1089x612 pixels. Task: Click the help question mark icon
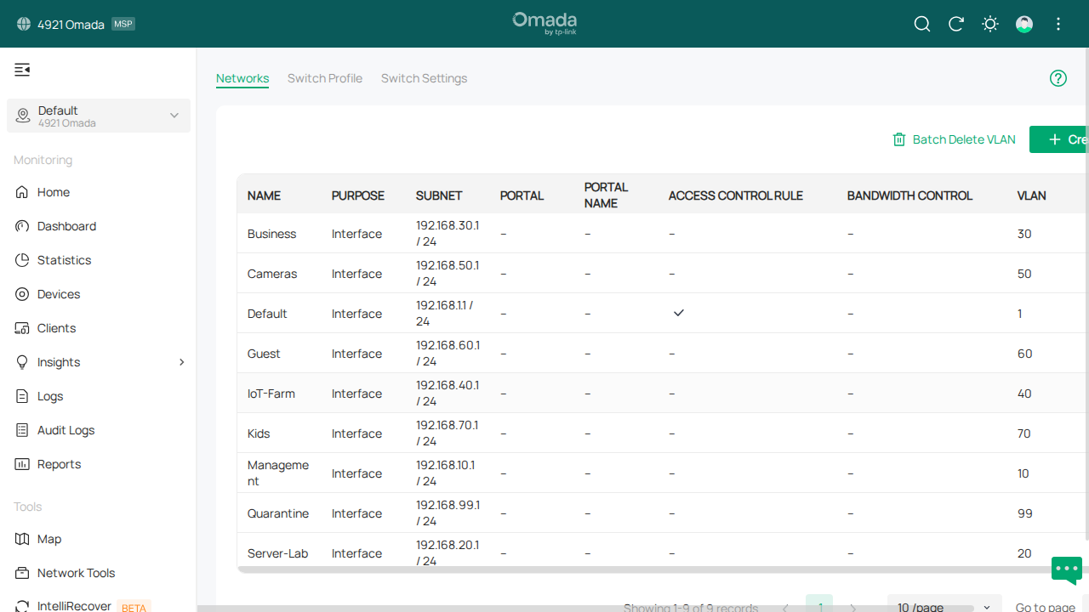coord(1058,78)
